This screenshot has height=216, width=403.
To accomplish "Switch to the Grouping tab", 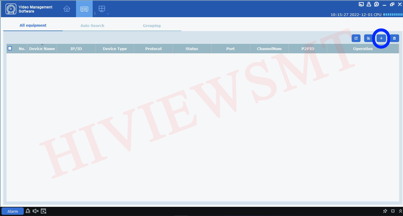I will pos(151,25).
